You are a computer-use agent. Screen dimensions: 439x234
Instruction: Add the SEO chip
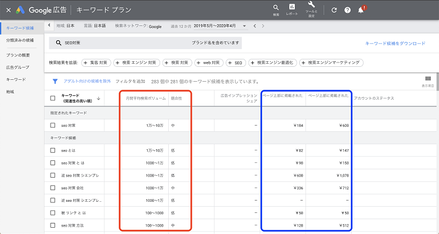pos(236,63)
